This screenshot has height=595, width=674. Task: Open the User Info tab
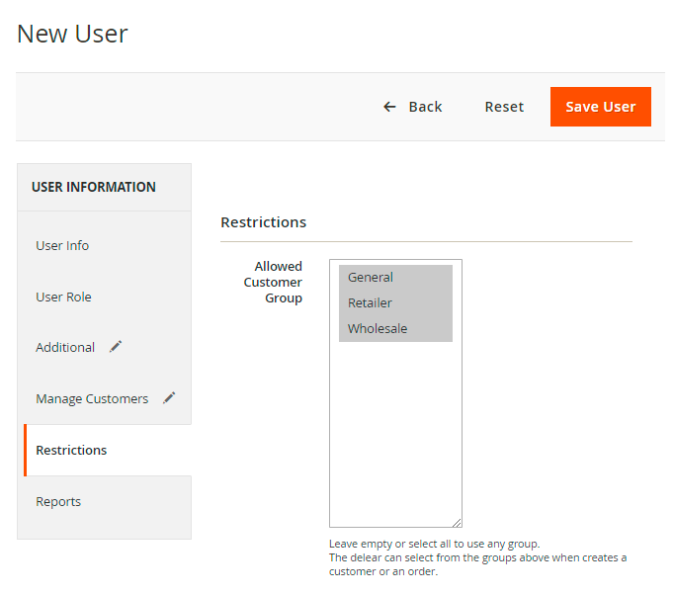[x=62, y=245]
